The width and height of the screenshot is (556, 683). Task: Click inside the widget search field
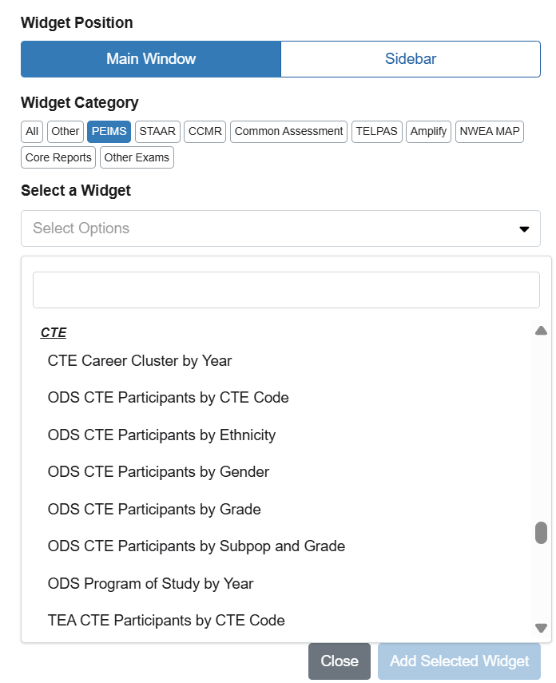286,290
